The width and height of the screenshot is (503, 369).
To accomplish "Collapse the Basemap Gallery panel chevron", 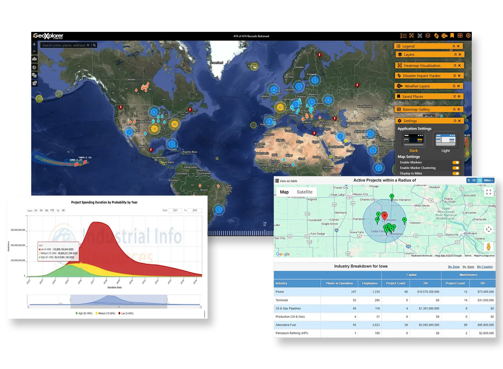I will tap(454, 109).
